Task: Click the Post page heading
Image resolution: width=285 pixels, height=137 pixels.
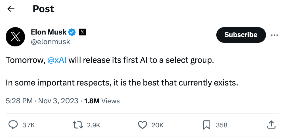Action: (43, 9)
